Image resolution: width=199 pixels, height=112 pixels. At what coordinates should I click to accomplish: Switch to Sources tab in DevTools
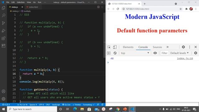tap(157, 47)
